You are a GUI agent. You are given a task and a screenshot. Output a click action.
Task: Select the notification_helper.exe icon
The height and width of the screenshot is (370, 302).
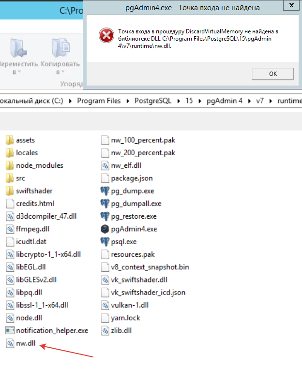[x=10, y=330]
